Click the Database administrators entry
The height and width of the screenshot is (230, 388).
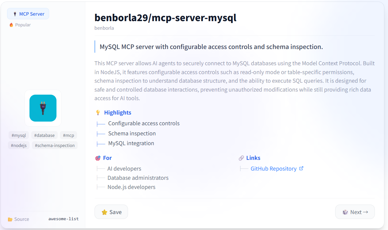pyautogui.click(x=138, y=178)
